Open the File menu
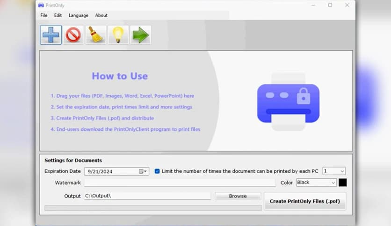The width and height of the screenshot is (391, 226). pyautogui.click(x=44, y=15)
